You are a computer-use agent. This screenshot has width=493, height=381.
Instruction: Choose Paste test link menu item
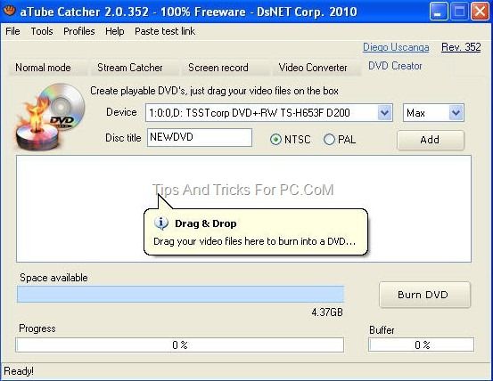(x=165, y=31)
